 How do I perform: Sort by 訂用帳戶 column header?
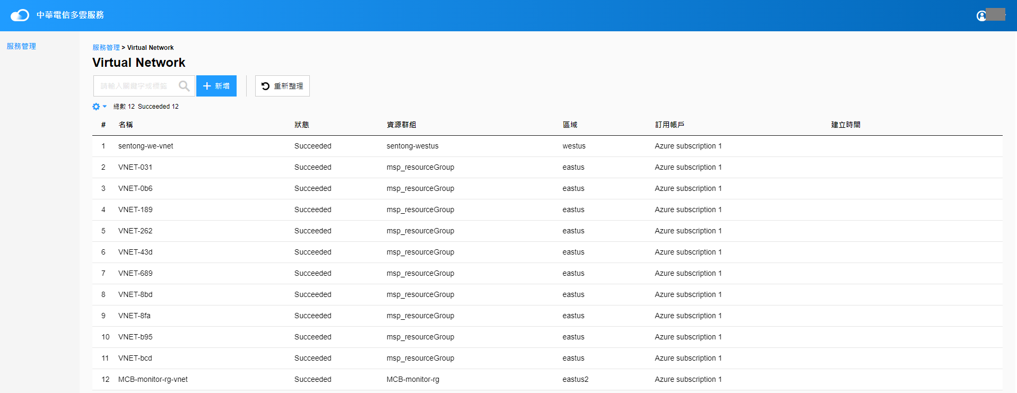pyautogui.click(x=670, y=125)
